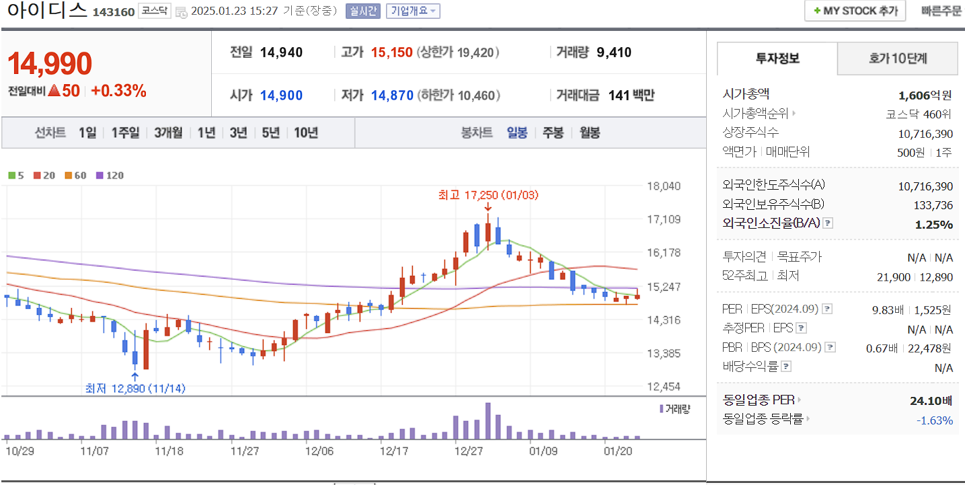Click the clock icon next to the timestamp

[x=180, y=13]
